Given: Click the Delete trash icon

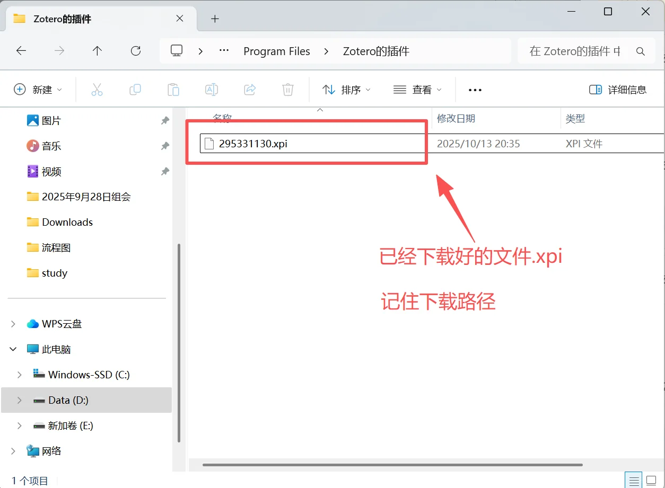Looking at the screenshot, I should [287, 89].
